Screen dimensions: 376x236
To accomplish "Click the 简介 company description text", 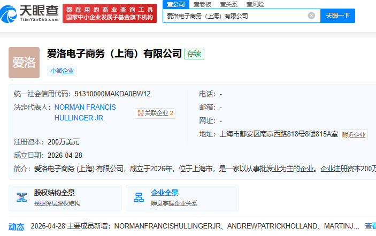I will (205, 169).
